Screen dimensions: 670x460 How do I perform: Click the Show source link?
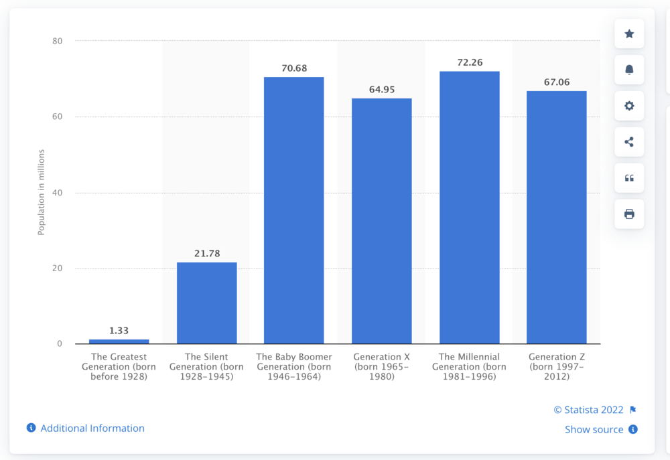(594, 429)
